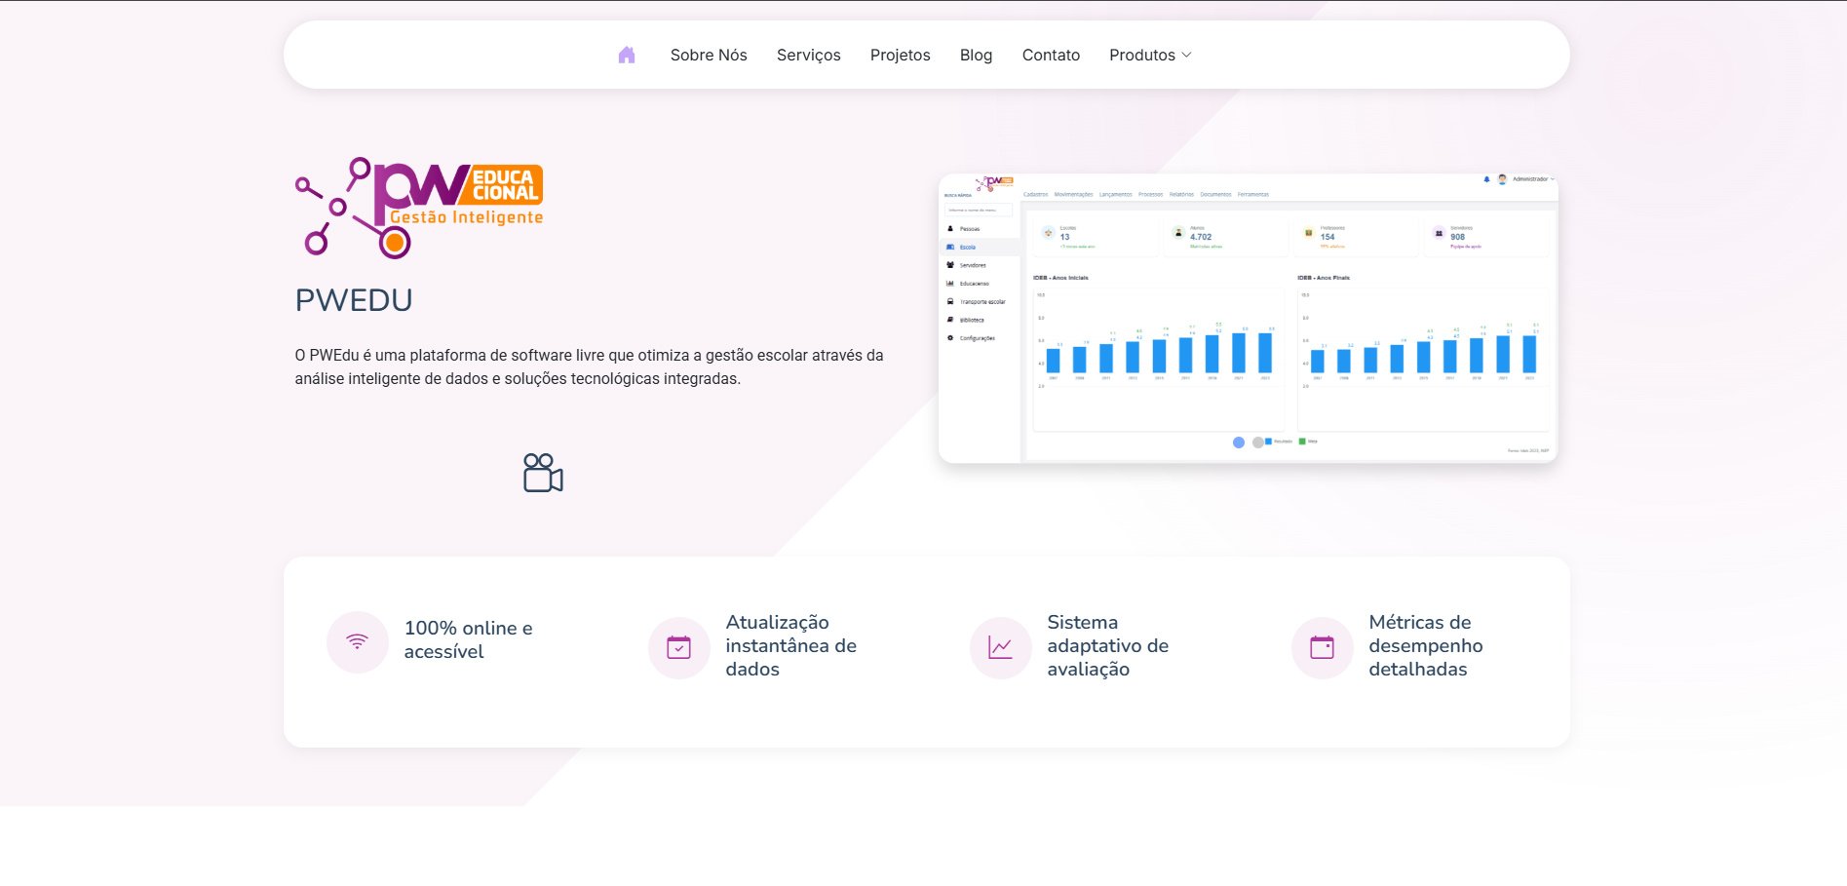
Task: Click the Busca Rápida search field in preview
Action: pos(979,210)
